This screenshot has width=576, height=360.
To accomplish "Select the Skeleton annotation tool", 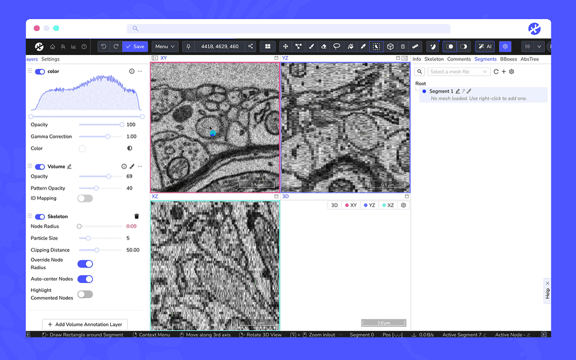I will (x=298, y=47).
